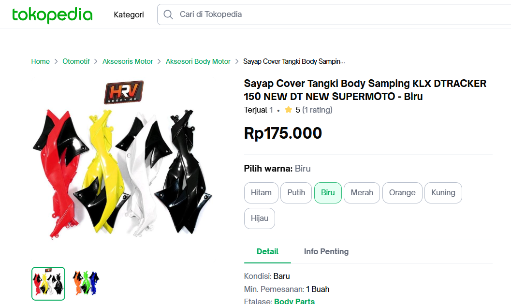Image resolution: width=511 pixels, height=304 pixels.
Task: Choose the Merah color variant
Action: coord(362,192)
